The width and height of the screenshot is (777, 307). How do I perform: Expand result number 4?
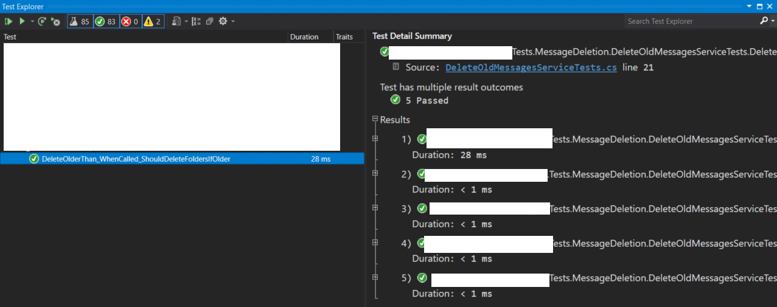375,243
